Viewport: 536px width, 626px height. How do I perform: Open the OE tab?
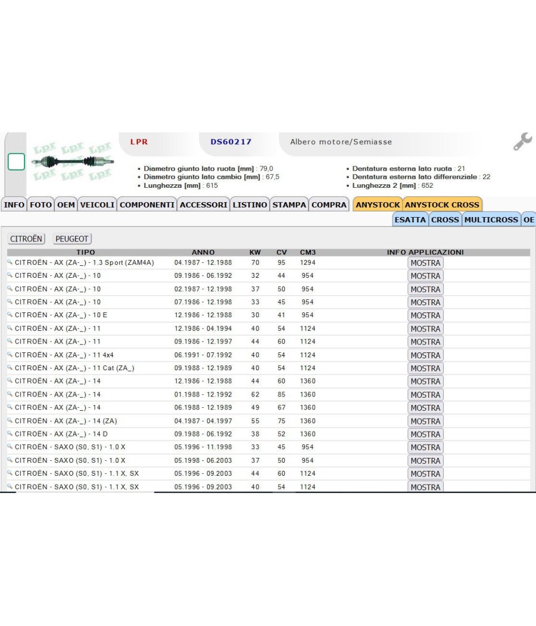point(529,219)
